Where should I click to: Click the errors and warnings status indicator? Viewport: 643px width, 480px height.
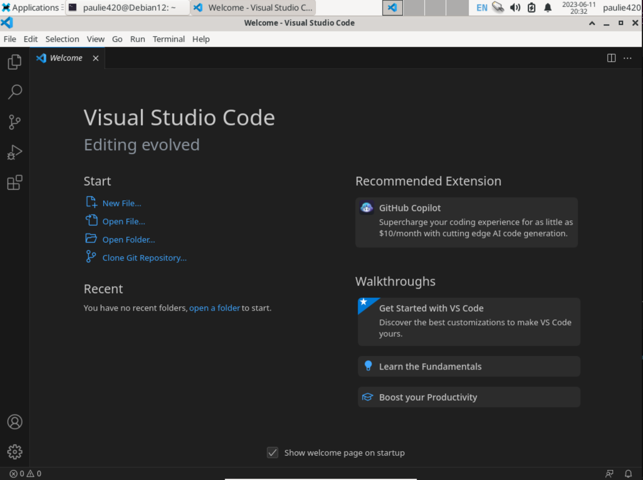coord(25,473)
